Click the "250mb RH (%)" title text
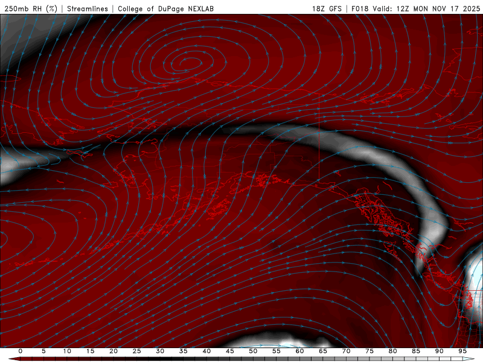This screenshot has height=362, width=483. 31,8
